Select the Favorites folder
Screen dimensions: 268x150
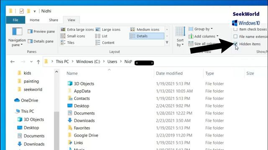point(82,128)
